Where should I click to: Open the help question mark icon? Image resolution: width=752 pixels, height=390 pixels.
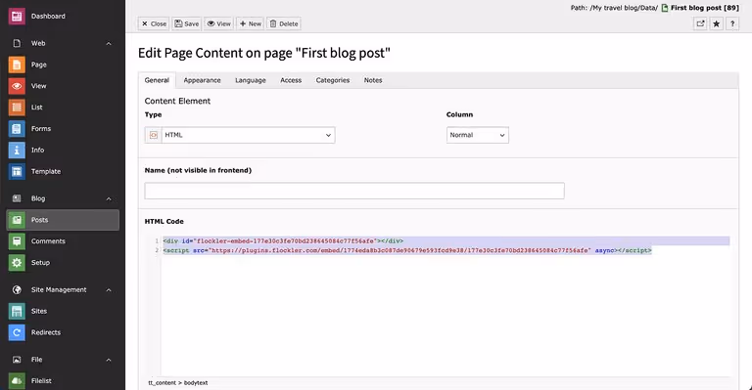732,23
